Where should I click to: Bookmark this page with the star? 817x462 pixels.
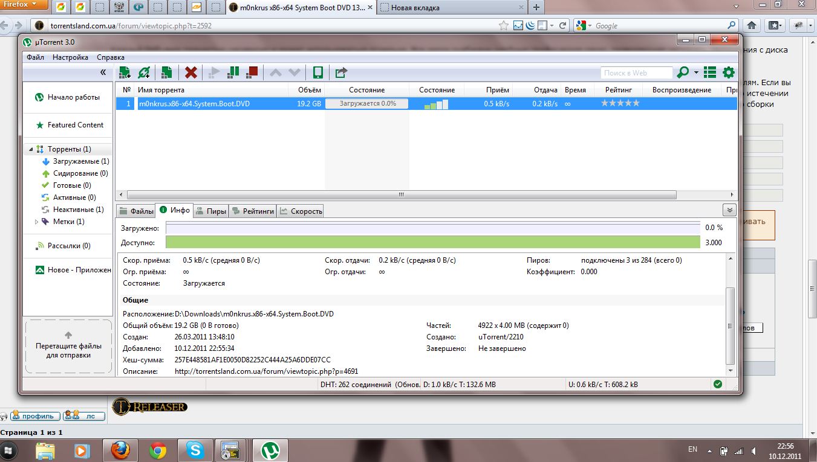pyautogui.click(x=504, y=25)
